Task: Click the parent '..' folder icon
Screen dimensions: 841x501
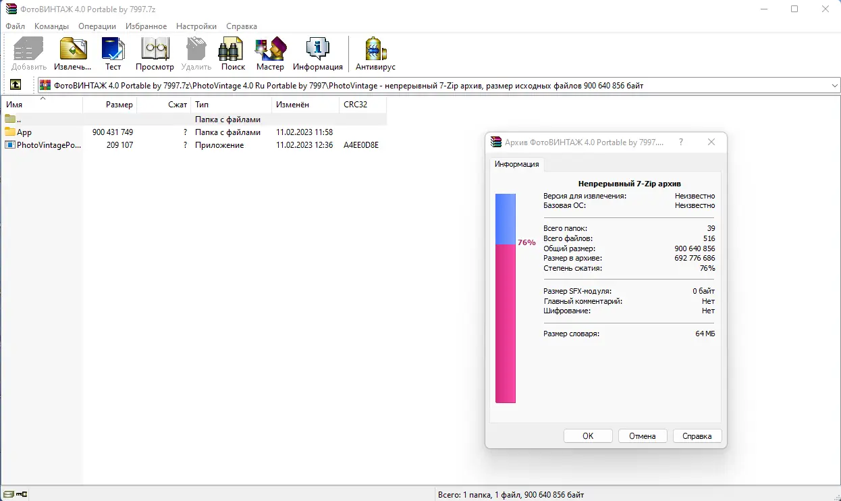Action: pos(10,119)
